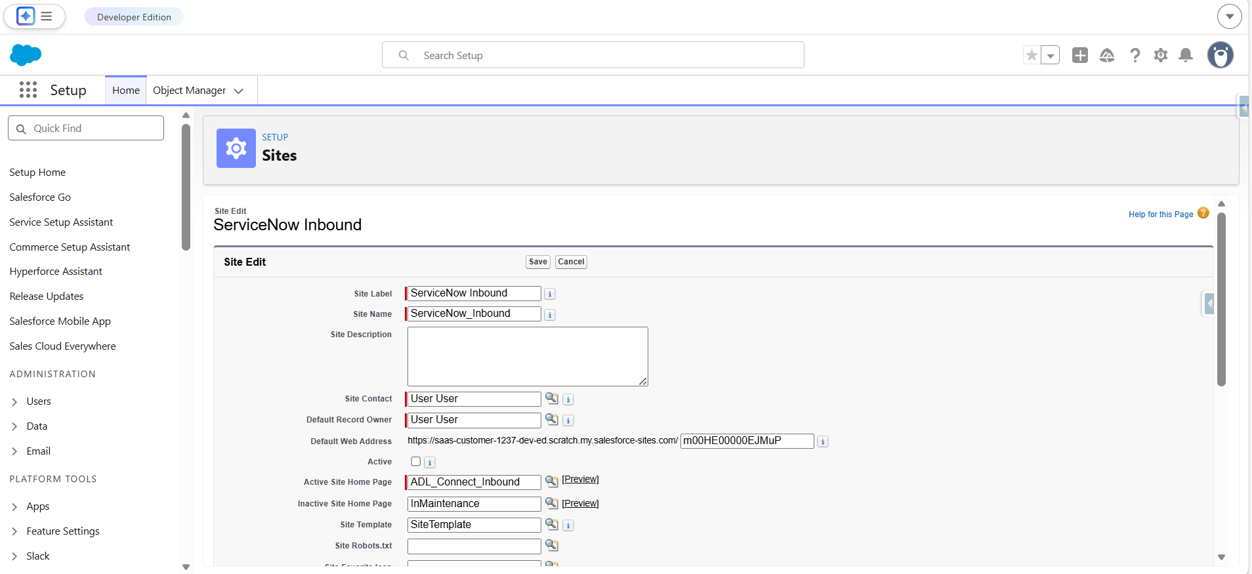Open Salesforce Go in sidebar

[40, 197]
